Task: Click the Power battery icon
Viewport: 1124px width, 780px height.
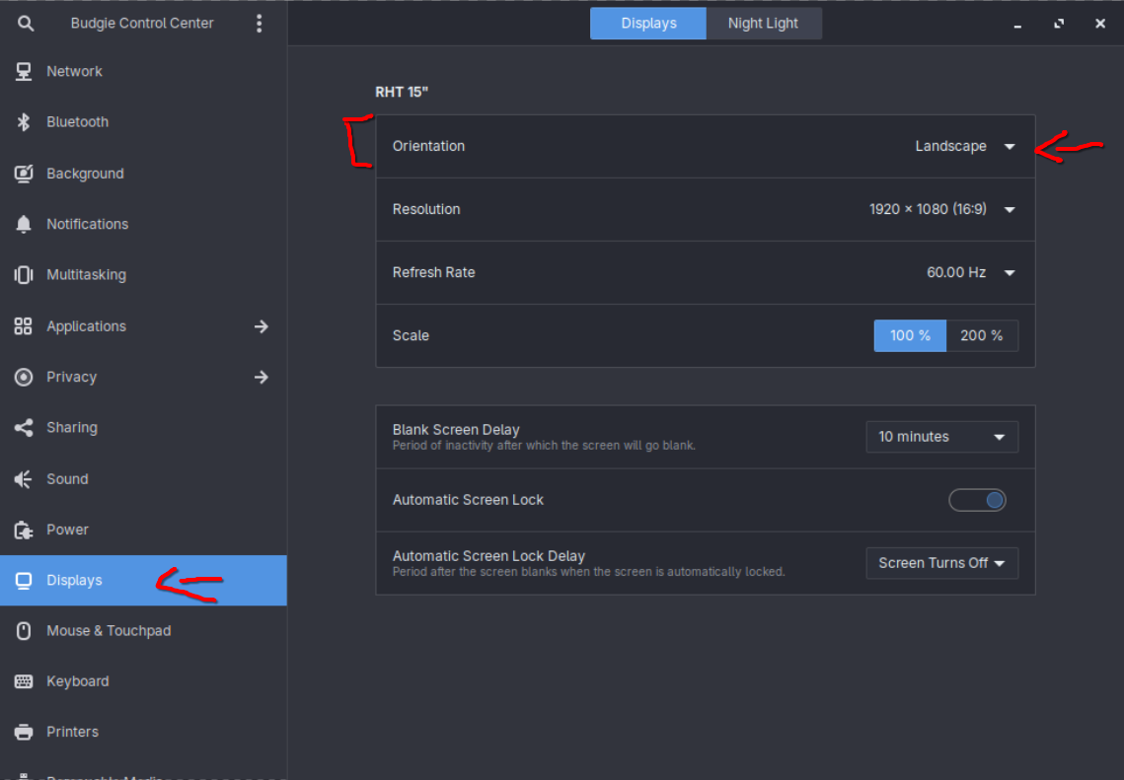Action: (24, 530)
